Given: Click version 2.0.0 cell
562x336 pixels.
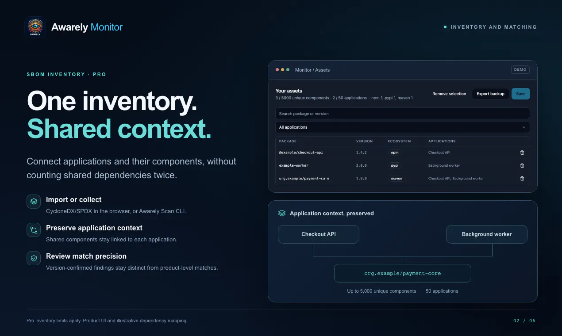Looking at the screenshot, I should (362, 165).
